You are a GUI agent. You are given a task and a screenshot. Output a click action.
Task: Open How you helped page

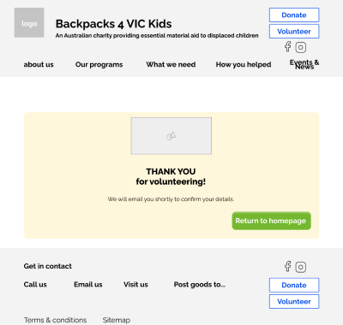pos(244,65)
